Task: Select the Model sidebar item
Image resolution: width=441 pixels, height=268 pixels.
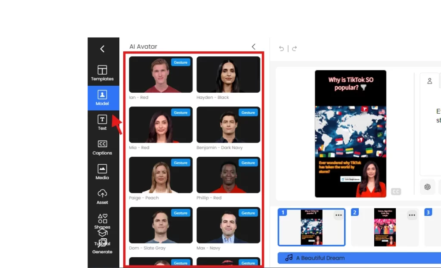Action: pyautogui.click(x=103, y=98)
